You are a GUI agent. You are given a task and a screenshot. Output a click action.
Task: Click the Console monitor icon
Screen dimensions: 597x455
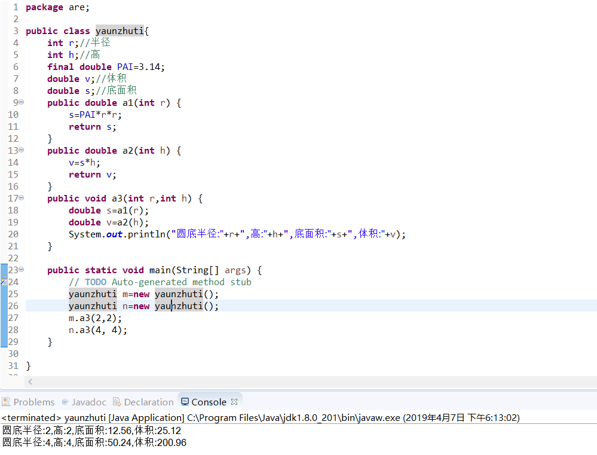click(x=185, y=402)
